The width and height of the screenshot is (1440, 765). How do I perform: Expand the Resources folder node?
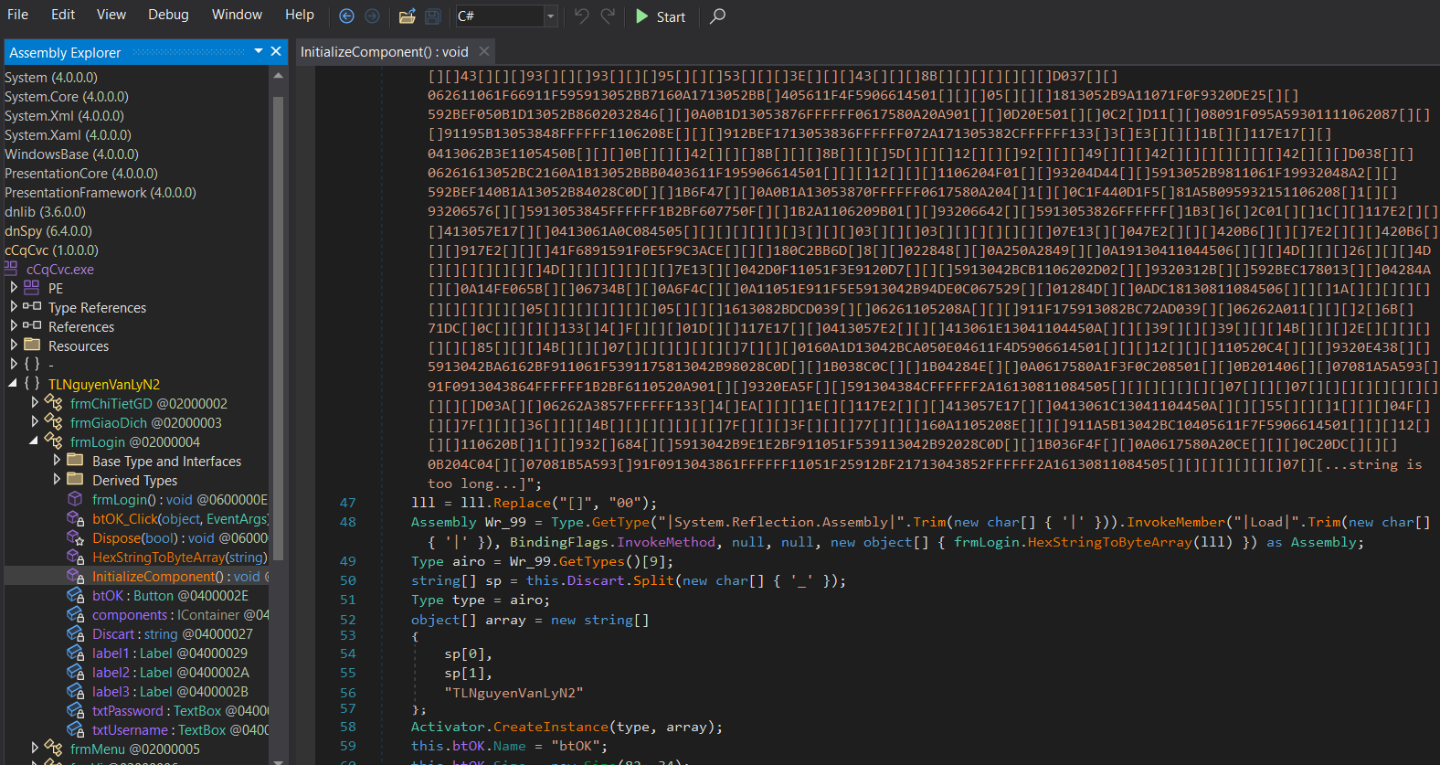point(14,345)
